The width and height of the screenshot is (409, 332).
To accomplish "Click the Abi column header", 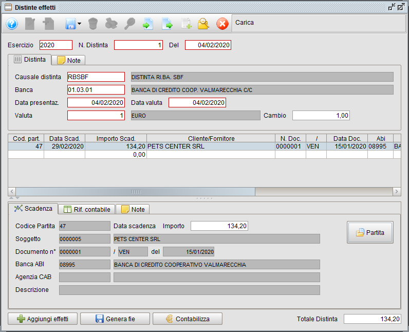I will pos(381,138).
